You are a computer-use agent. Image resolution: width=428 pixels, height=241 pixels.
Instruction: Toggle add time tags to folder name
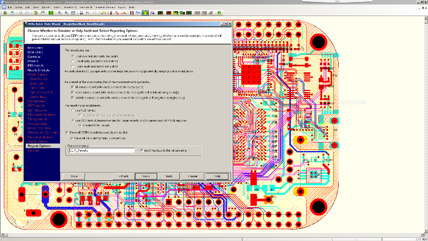click(142, 150)
